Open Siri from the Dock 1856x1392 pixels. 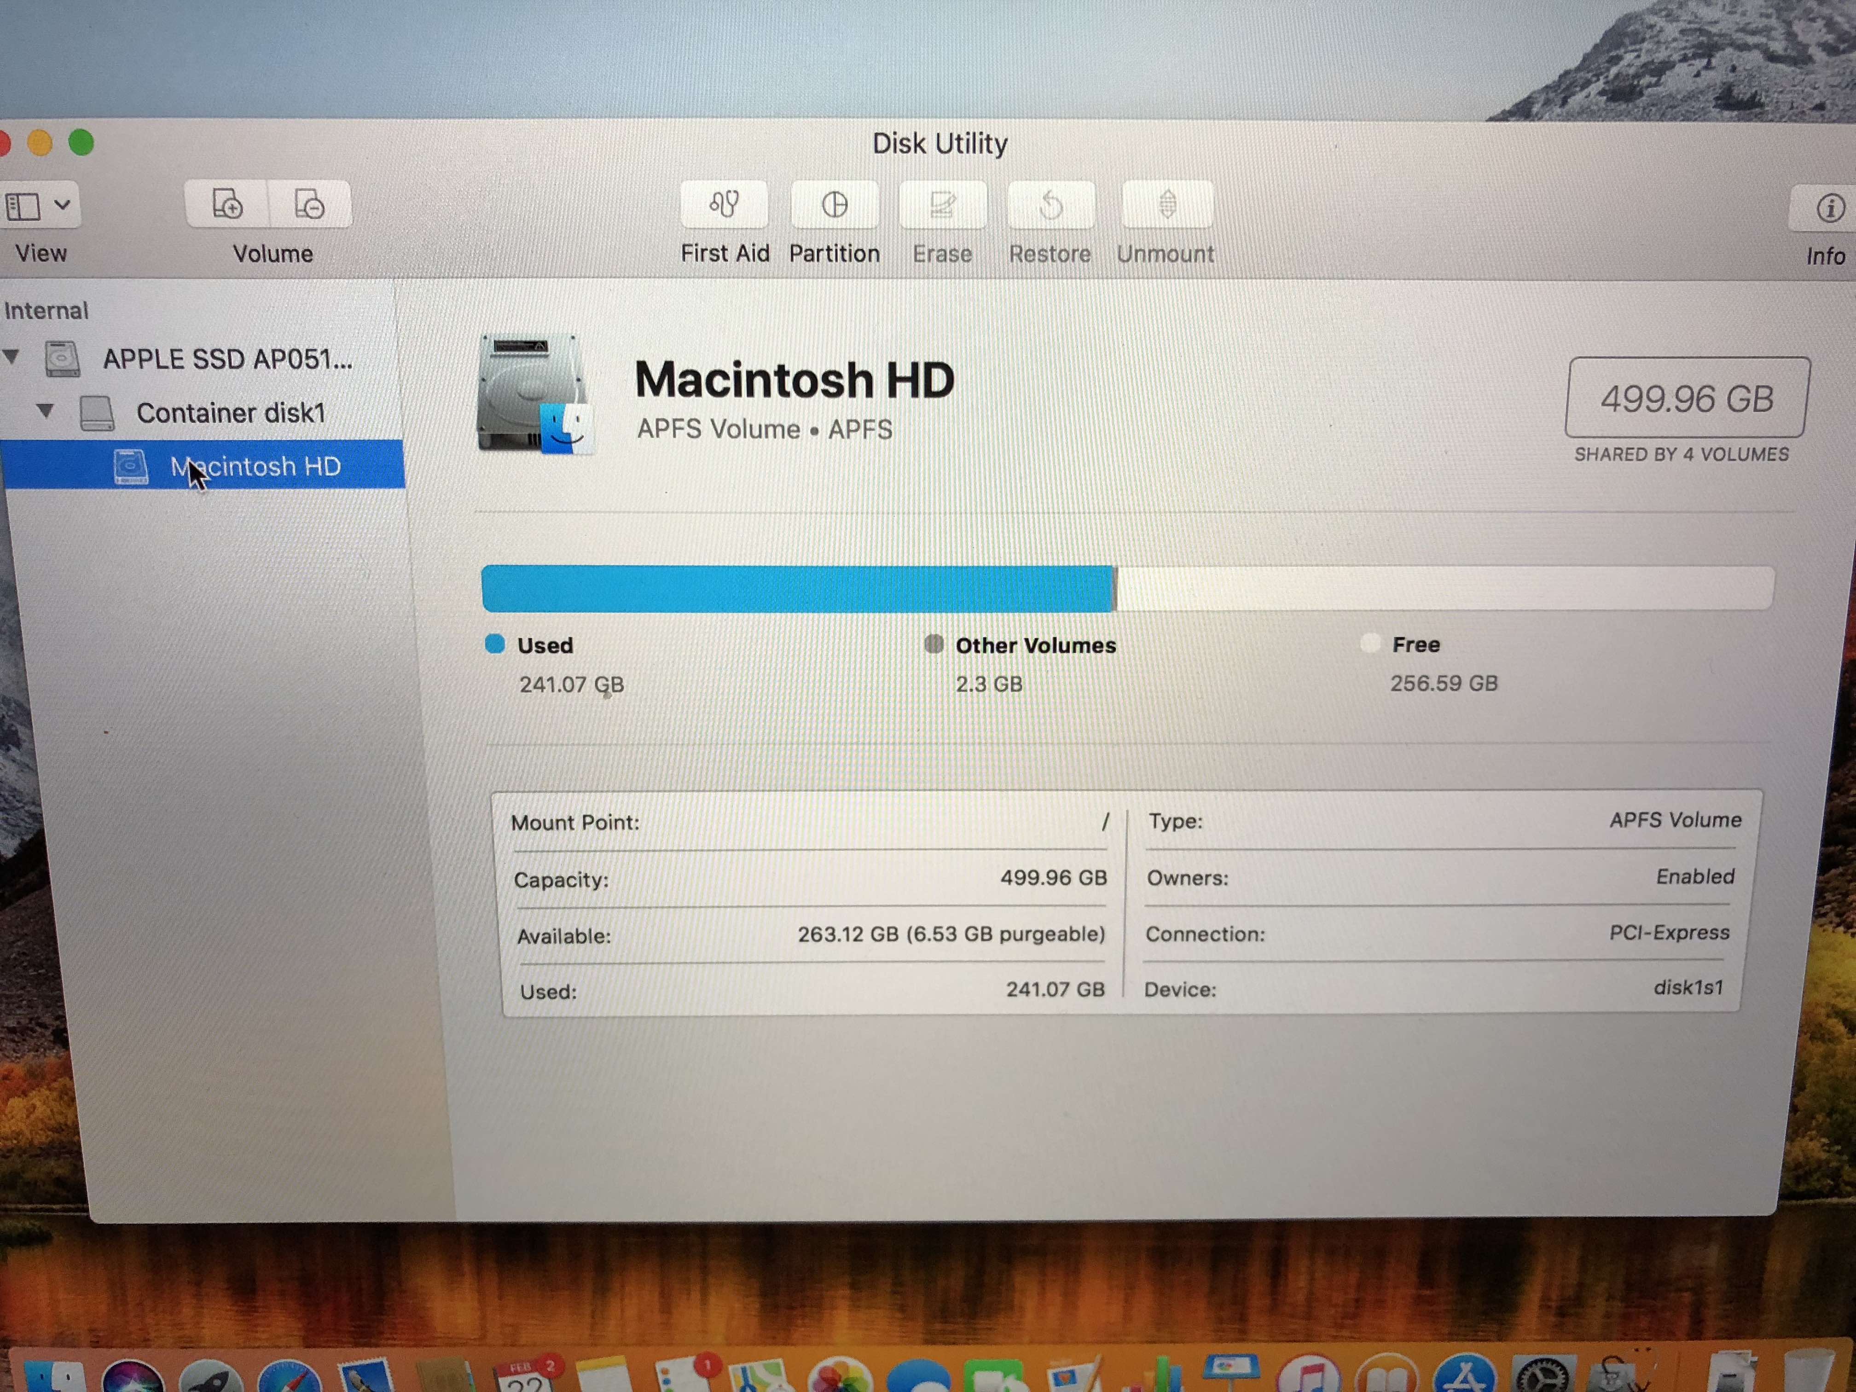133,1376
